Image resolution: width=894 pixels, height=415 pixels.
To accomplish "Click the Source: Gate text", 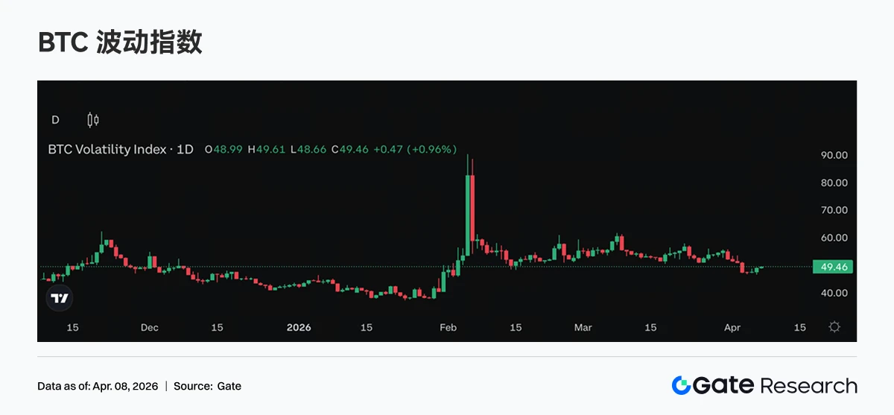I will 208,386.
